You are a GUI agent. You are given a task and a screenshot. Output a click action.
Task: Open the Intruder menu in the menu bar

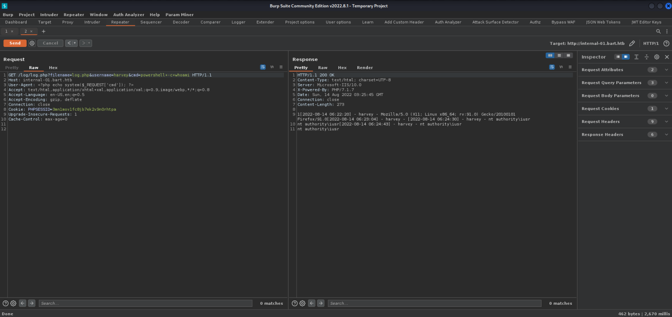49,14
